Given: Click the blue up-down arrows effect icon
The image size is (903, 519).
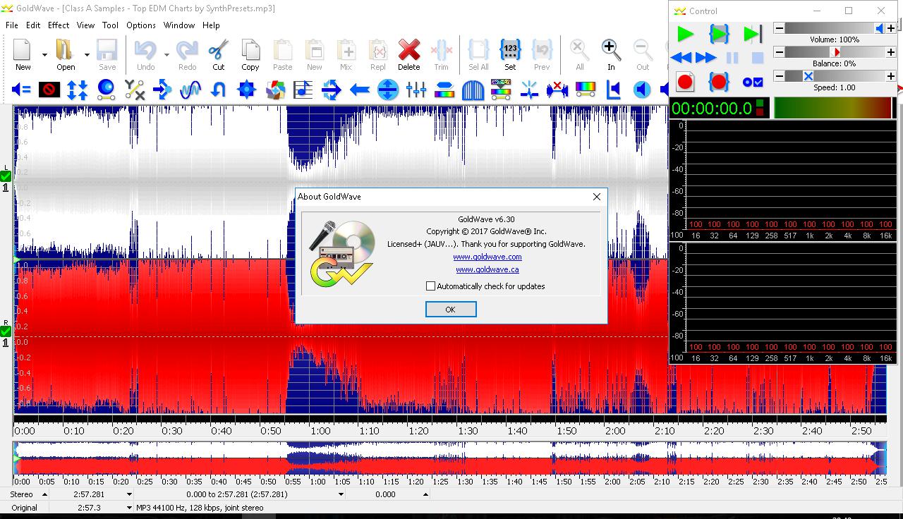Looking at the screenshot, I should (x=78, y=90).
